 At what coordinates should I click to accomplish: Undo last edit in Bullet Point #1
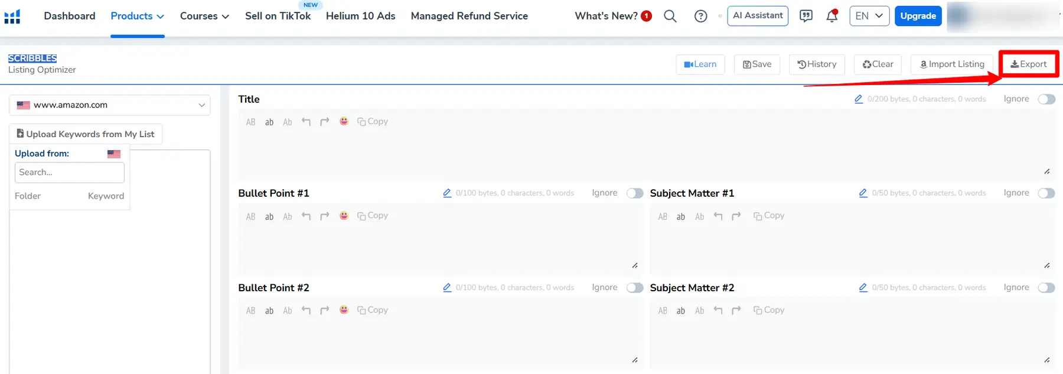click(306, 216)
